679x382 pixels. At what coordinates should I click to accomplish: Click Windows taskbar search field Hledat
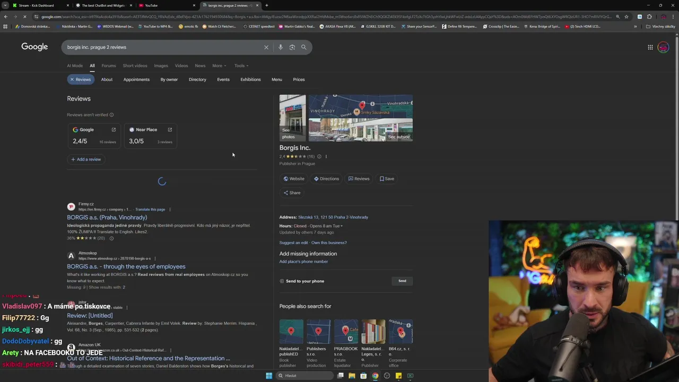[305, 376]
